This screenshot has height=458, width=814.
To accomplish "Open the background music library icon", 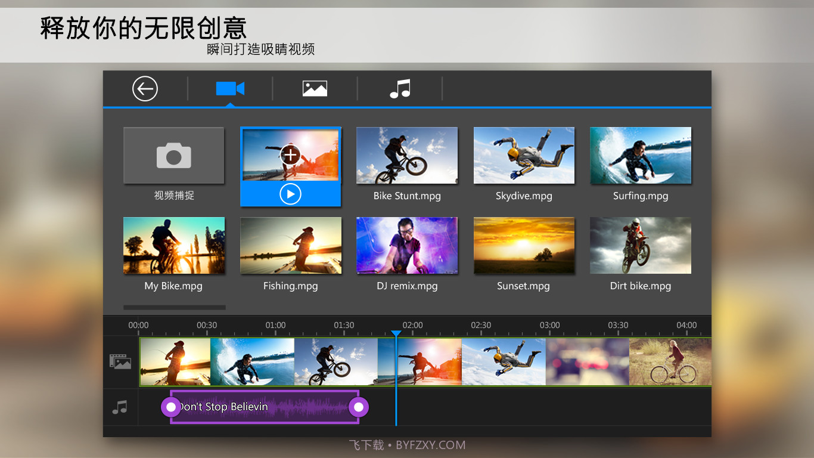I will (x=400, y=88).
